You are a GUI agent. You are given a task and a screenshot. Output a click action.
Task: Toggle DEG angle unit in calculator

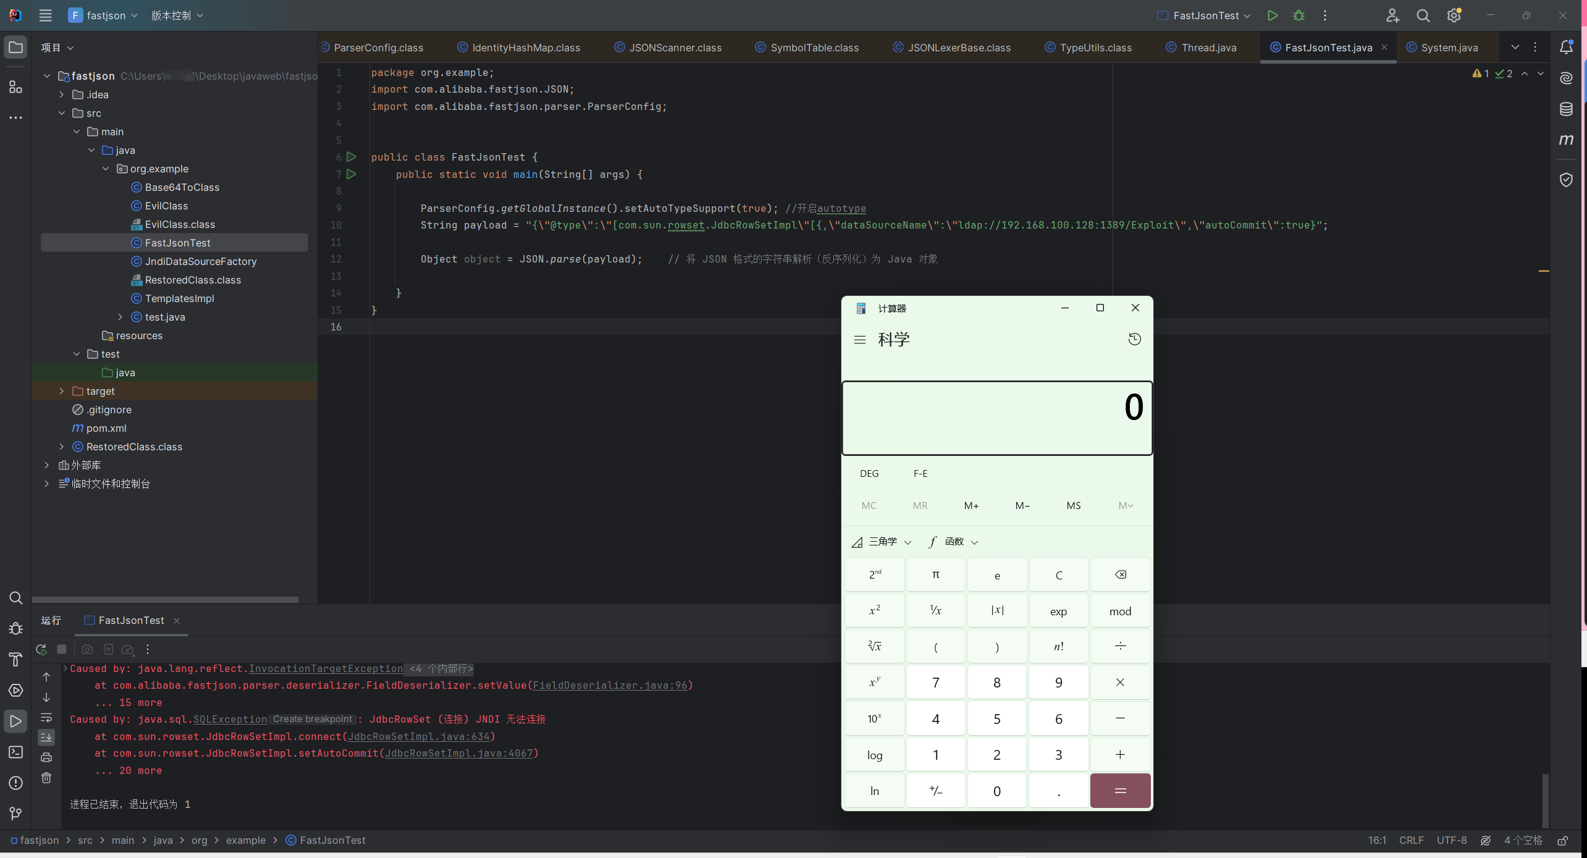click(x=869, y=473)
